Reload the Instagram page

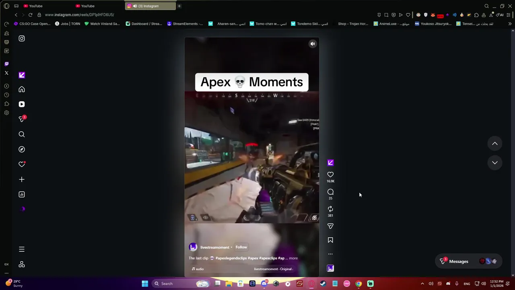point(30,15)
